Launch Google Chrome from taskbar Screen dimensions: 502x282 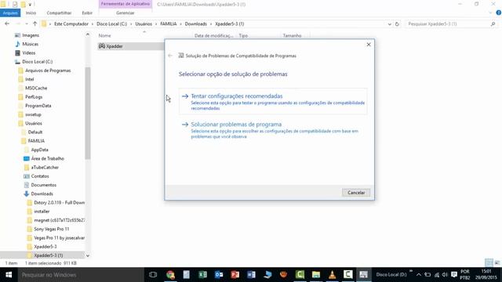tap(170, 275)
